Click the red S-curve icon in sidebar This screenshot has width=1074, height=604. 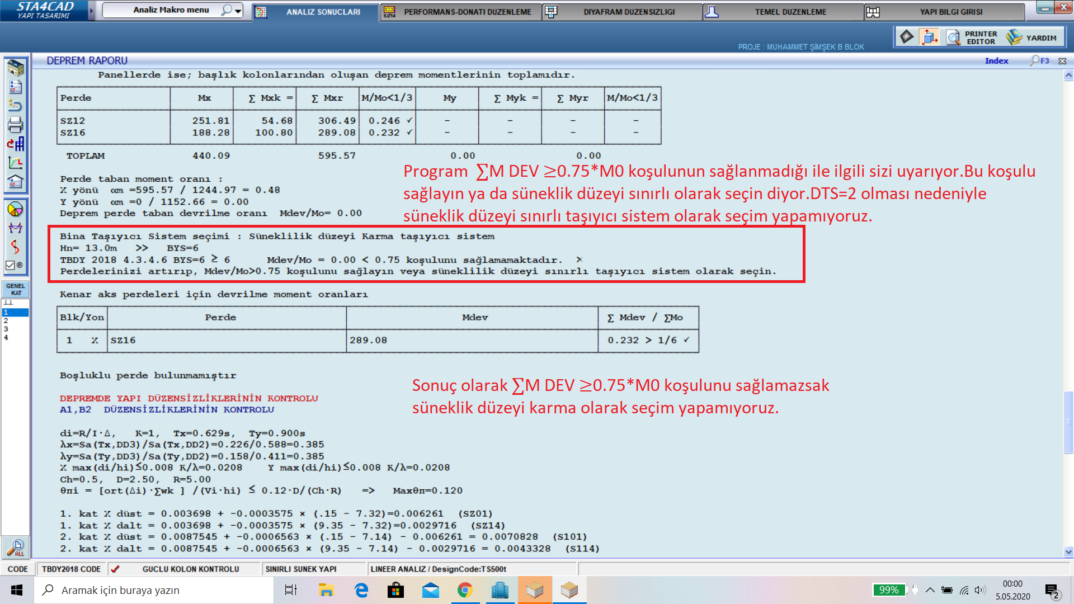[15, 247]
